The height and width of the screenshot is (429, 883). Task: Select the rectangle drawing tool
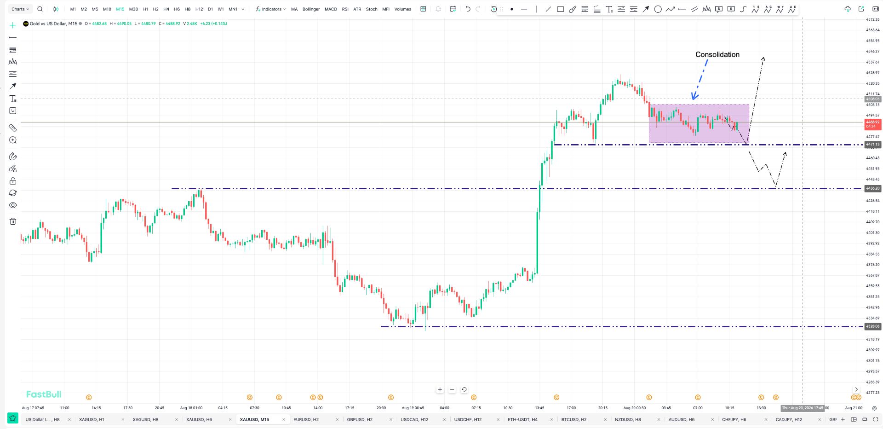560,9
